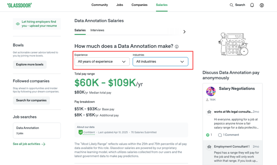
Task: Click the megaphone icon in resume card
Action: 18,24
